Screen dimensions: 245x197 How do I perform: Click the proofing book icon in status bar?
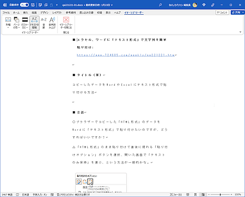pyautogui.click(x=17, y=195)
